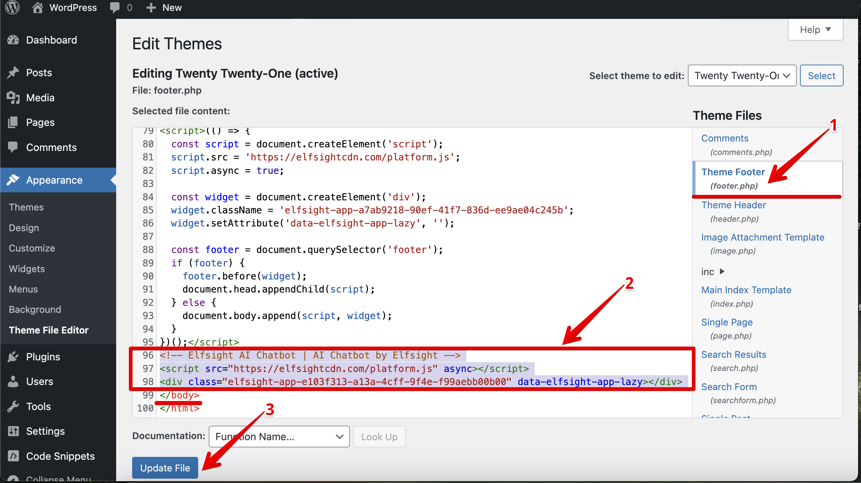Open the comments bubble icon in admin bar
This screenshot has height=483, width=861.
pyautogui.click(x=115, y=7)
